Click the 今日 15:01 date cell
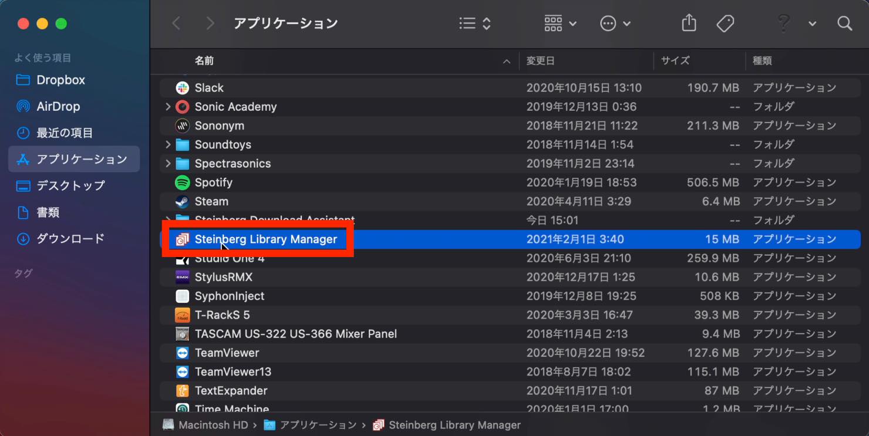This screenshot has height=436, width=869. (x=552, y=221)
